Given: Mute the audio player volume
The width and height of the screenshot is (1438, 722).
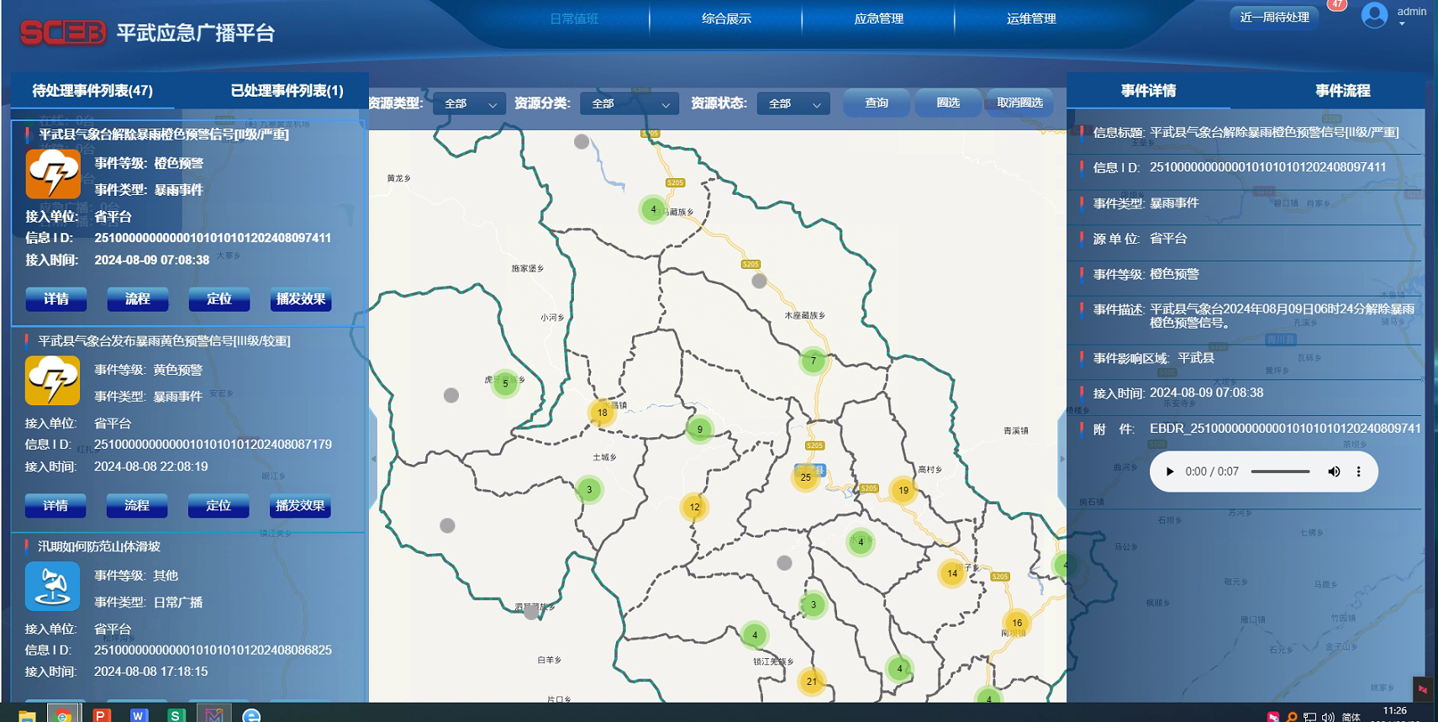Looking at the screenshot, I should pyautogui.click(x=1333, y=472).
